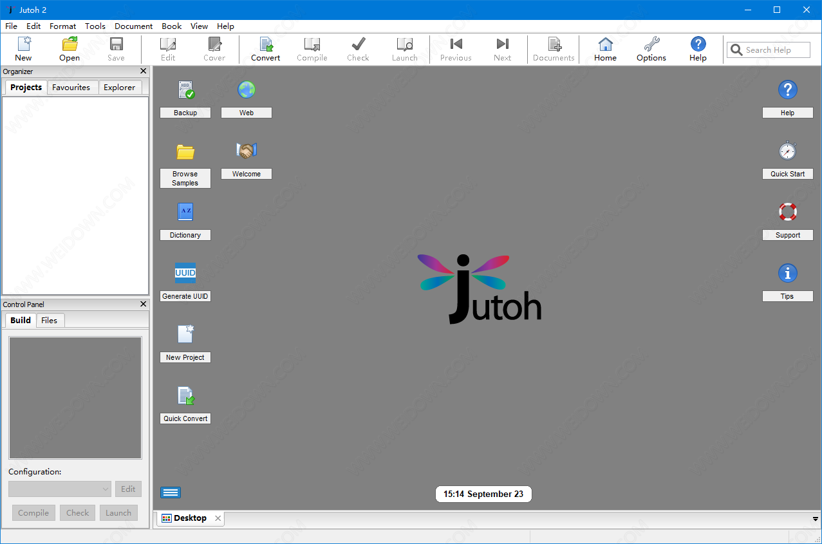This screenshot has width=822, height=544.
Task: Click the date and time display
Action: [483, 494]
